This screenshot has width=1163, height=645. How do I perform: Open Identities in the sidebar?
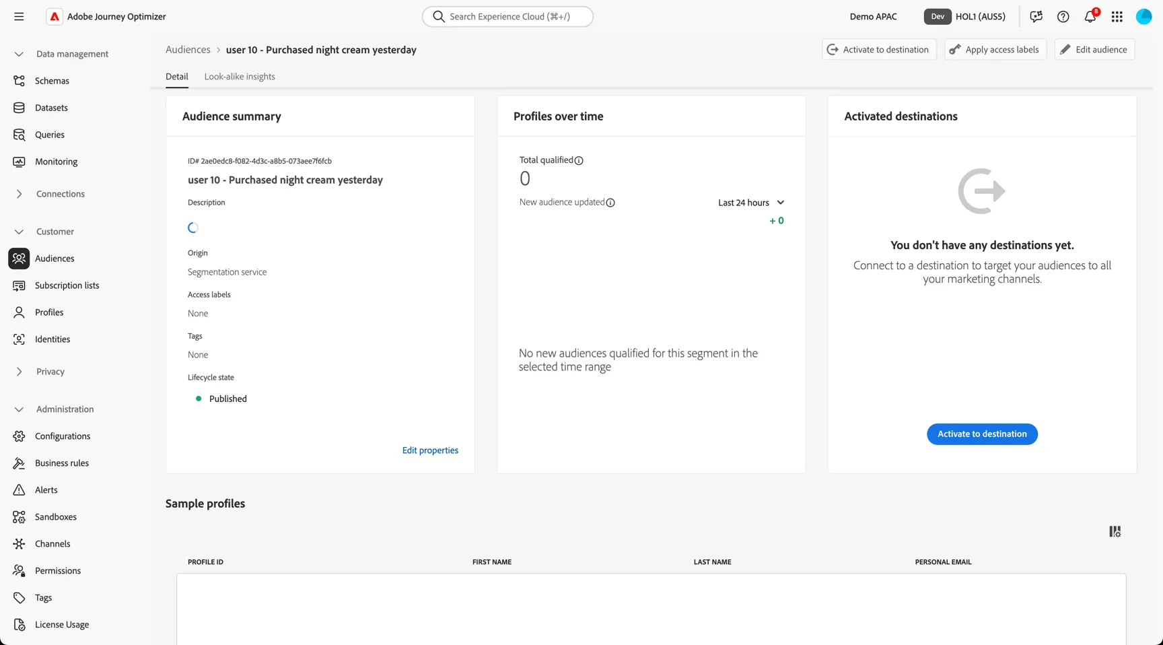coord(52,339)
